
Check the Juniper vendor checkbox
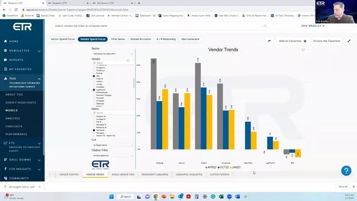[94, 84]
